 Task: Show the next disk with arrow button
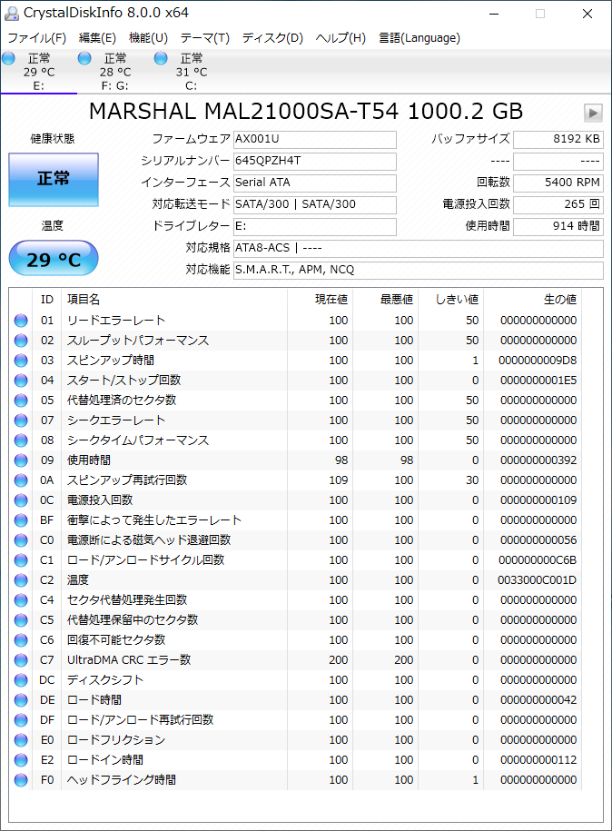[x=593, y=113]
